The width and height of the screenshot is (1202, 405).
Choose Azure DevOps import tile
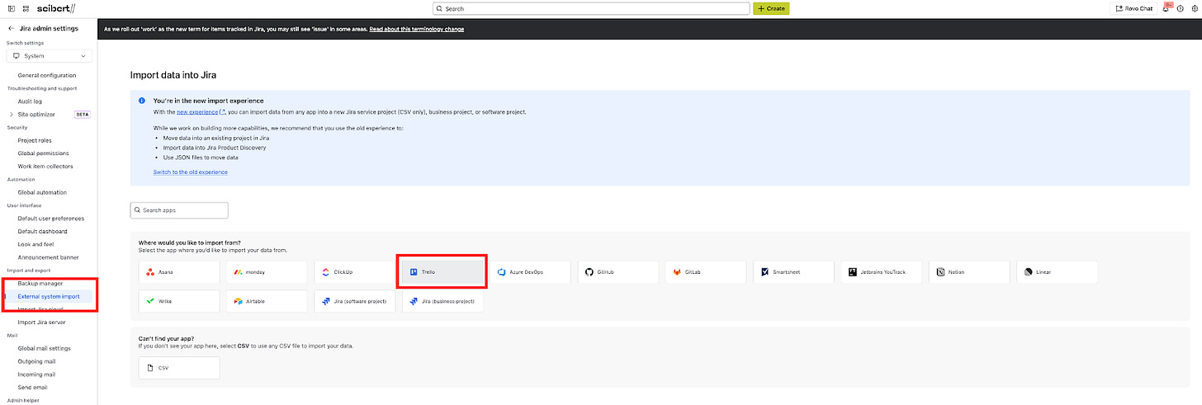point(531,271)
